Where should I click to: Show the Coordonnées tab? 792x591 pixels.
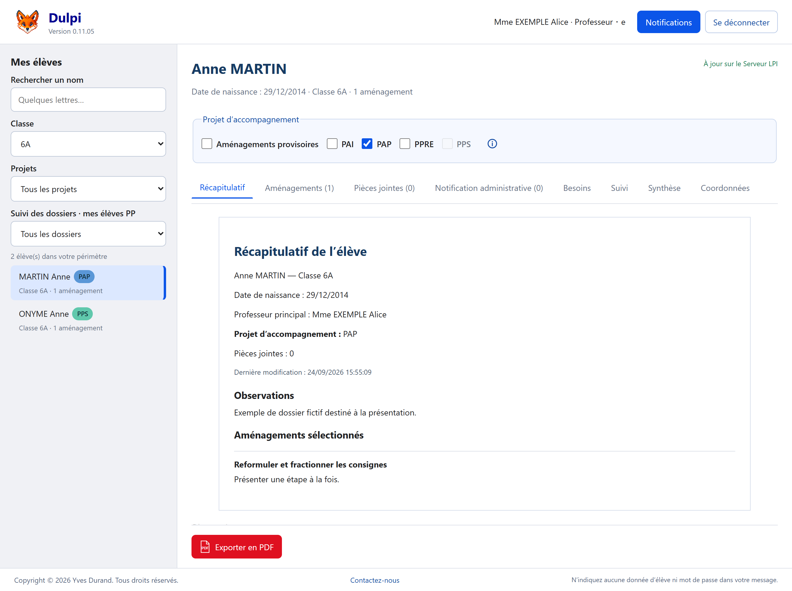point(725,188)
